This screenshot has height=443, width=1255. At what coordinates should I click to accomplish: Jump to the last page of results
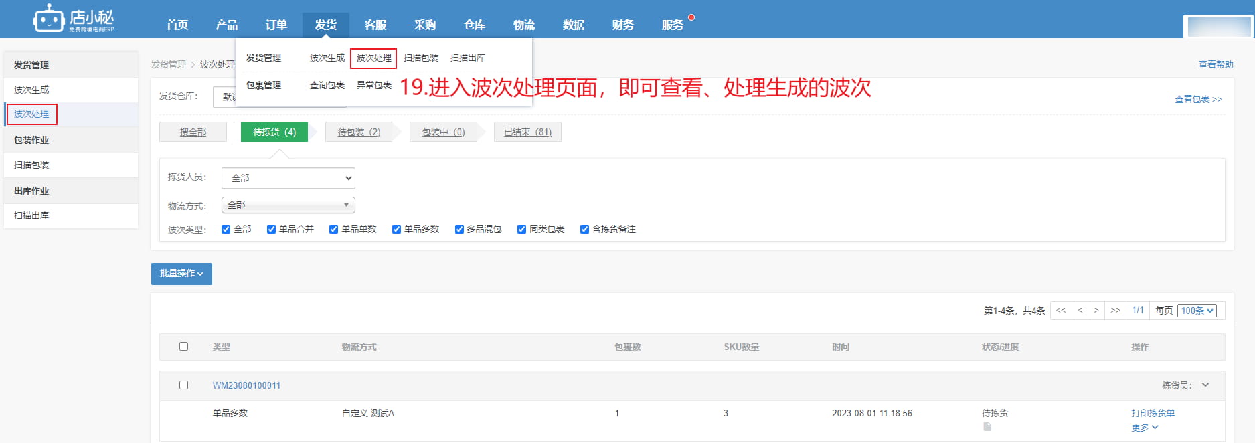pos(1115,311)
